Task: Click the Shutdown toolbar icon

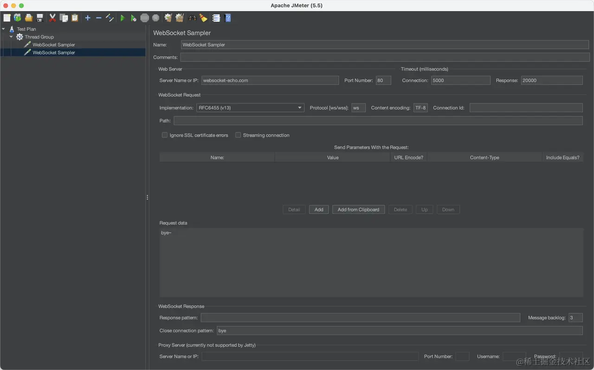Action: (x=156, y=18)
